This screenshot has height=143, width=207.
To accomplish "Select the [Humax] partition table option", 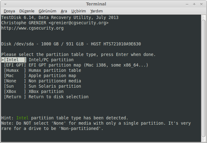I will [x=42, y=70].
